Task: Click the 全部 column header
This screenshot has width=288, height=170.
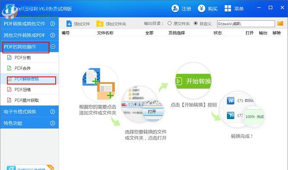Action: 150,33
